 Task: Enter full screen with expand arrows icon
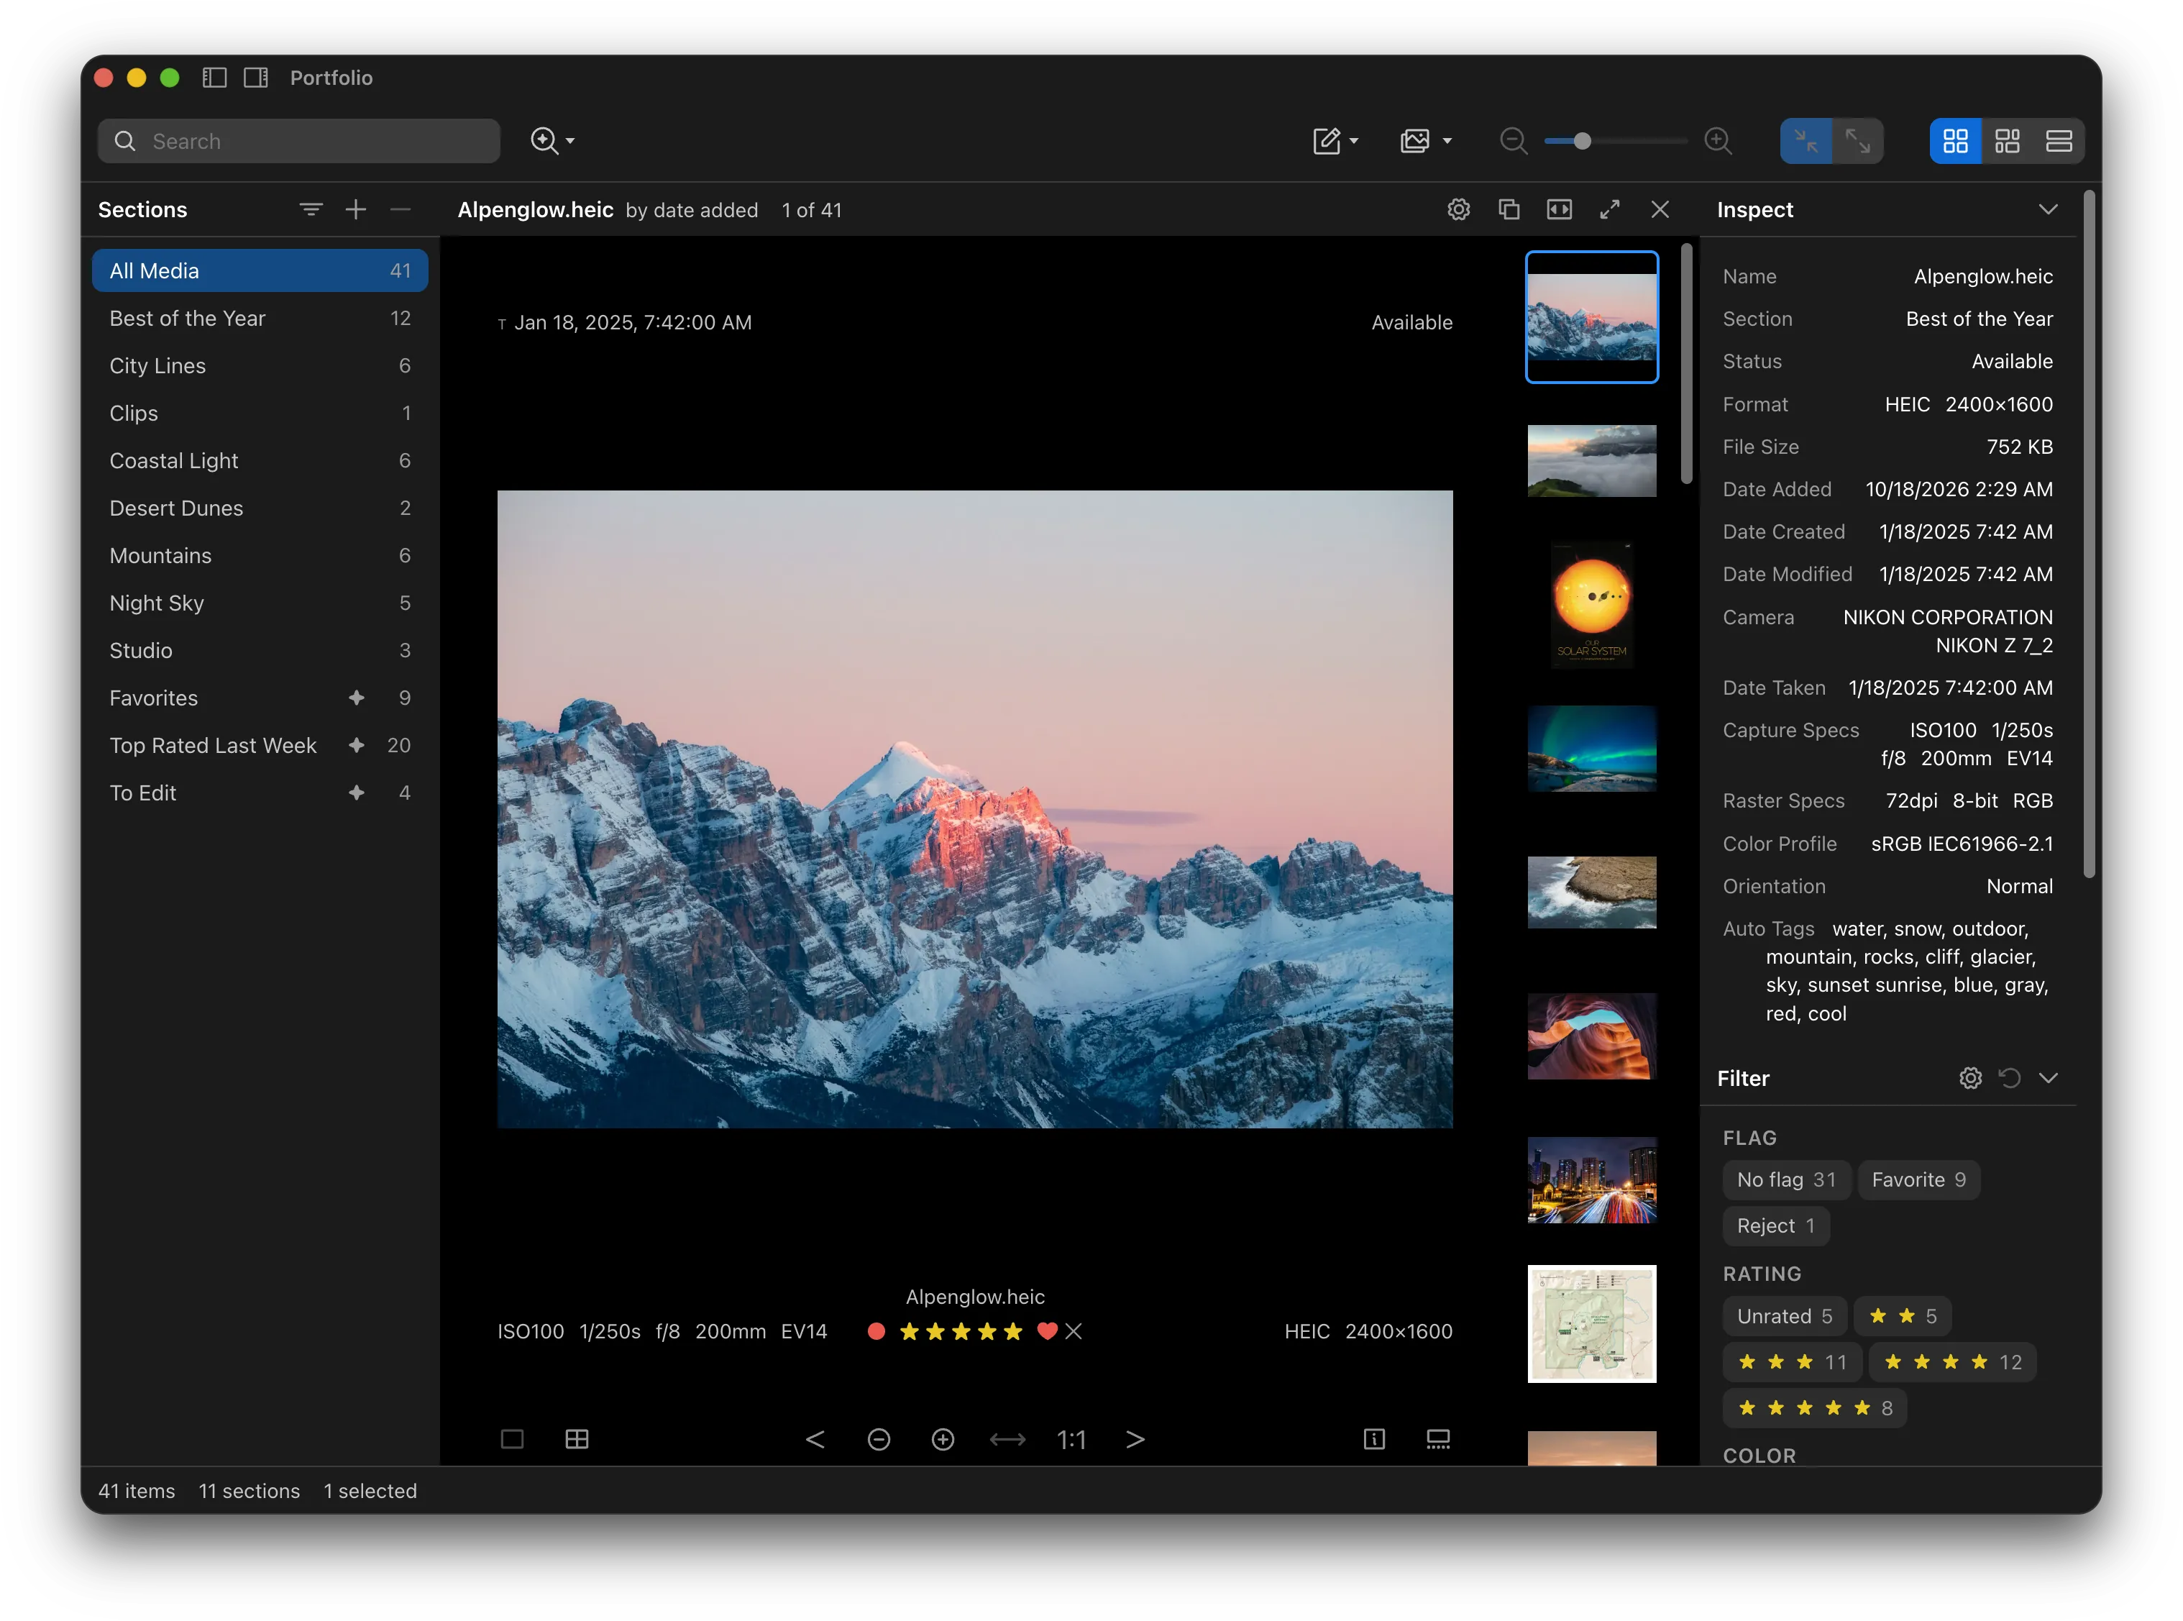click(1609, 209)
